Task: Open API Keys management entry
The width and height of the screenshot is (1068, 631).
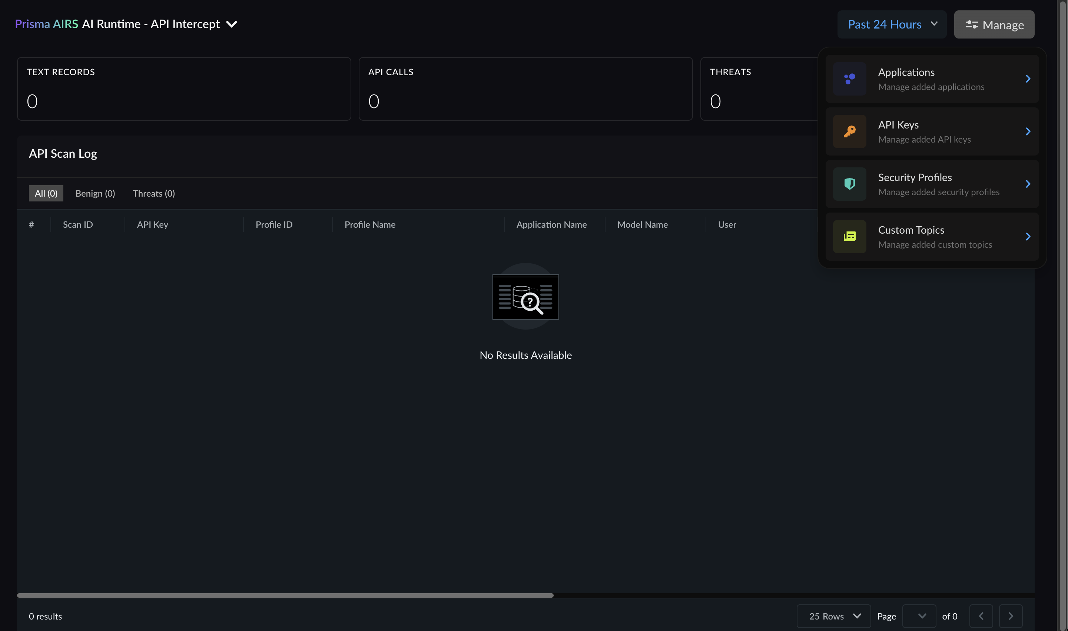Action: 932,131
